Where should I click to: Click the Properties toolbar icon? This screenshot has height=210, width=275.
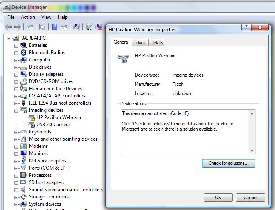[x=42, y=27]
